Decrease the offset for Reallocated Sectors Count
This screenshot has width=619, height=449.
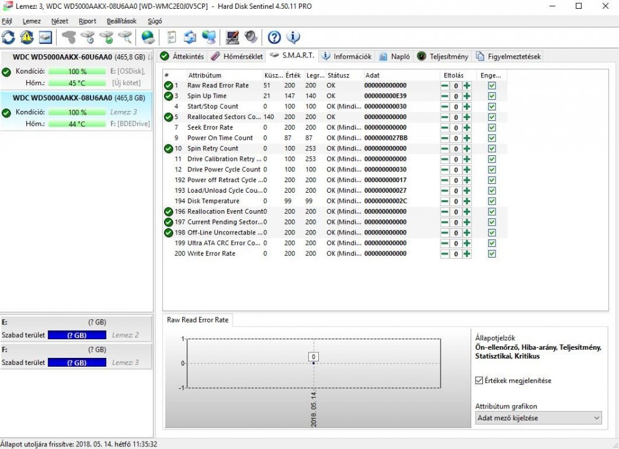coord(445,117)
